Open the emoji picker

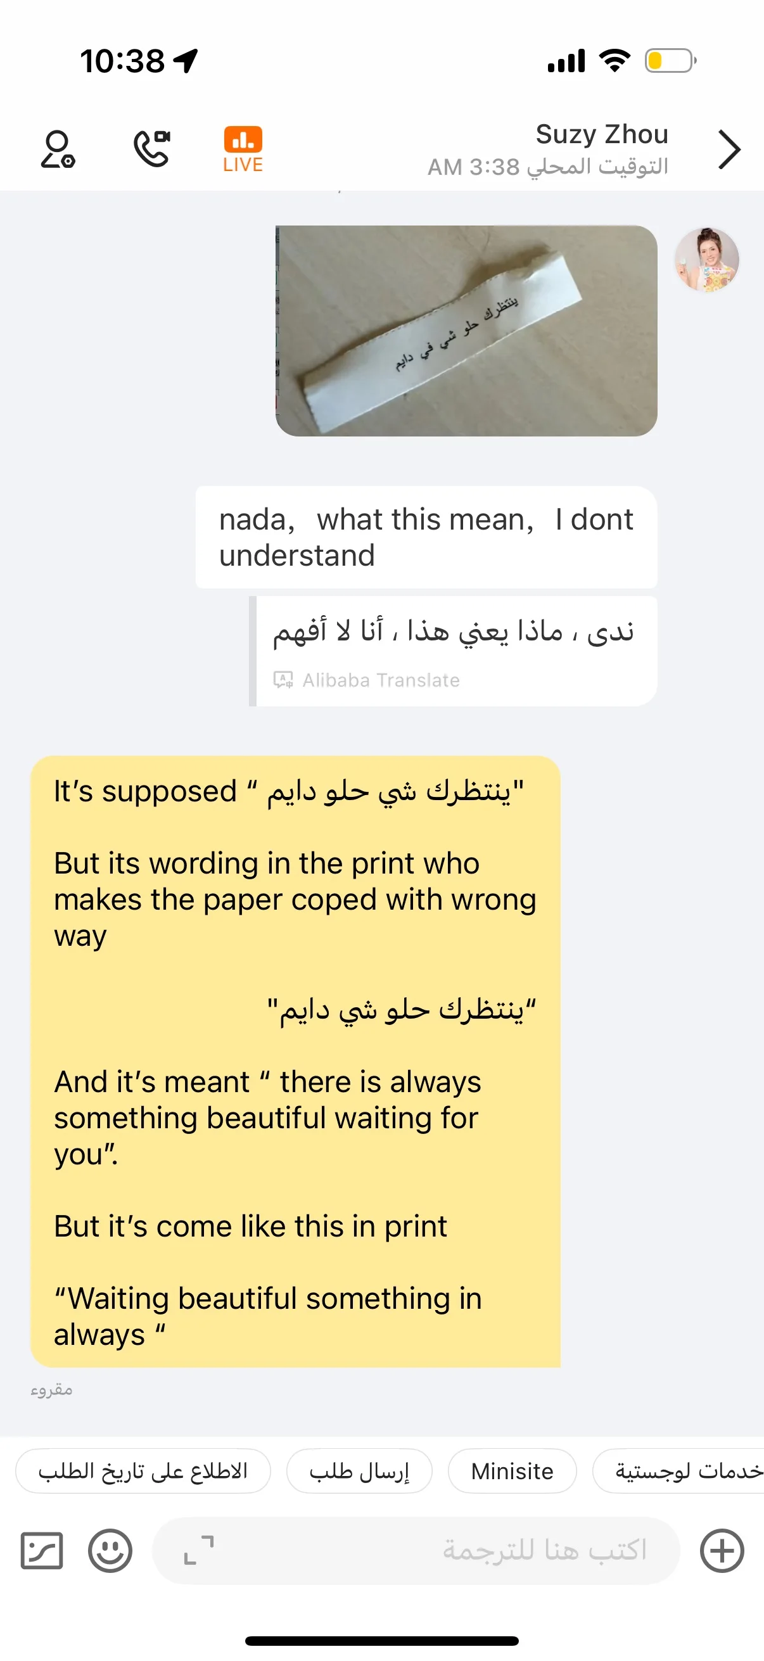click(110, 1551)
